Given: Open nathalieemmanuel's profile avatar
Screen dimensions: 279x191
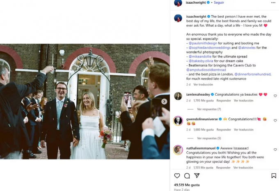Looking at the screenshot, I should pos(178,150).
